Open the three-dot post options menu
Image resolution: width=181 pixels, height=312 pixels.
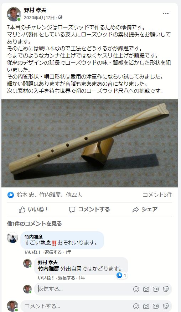[x=166, y=14]
